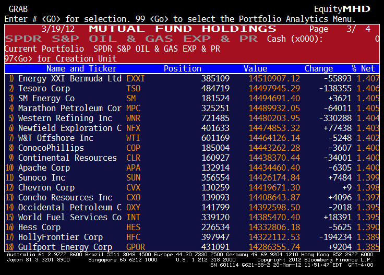Select row 7 W&T Offshore Inc
The height and width of the screenshot is (275, 384).
192,138
